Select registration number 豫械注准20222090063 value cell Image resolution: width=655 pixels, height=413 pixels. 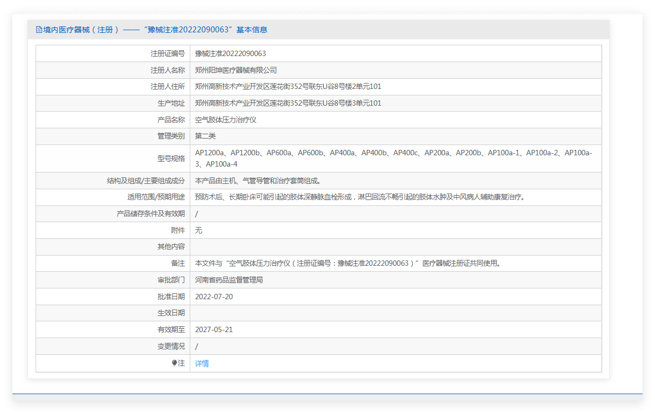pyautogui.click(x=230, y=53)
